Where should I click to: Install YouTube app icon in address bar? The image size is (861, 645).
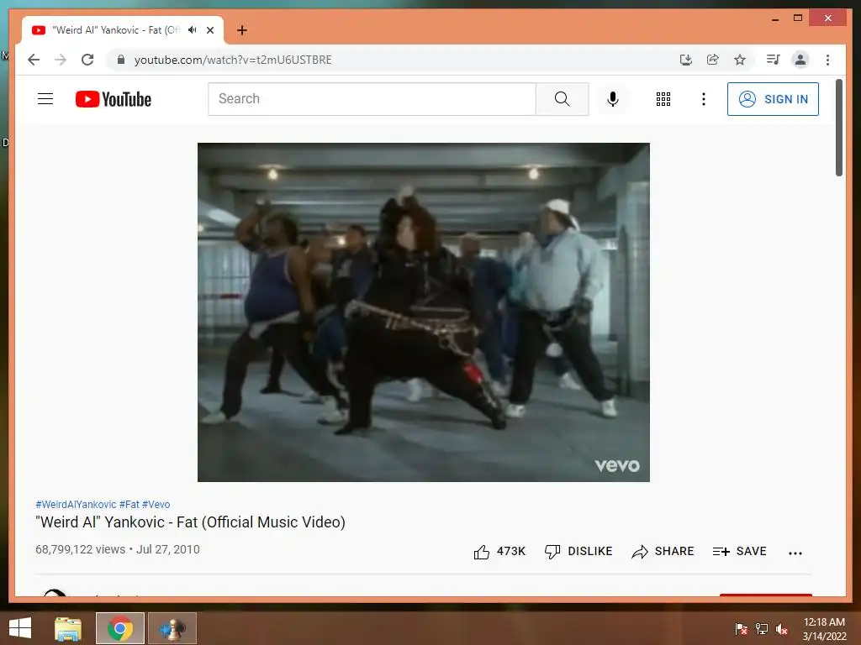click(x=685, y=60)
